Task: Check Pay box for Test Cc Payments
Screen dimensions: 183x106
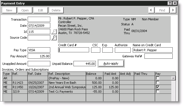Action: [x=158, y=92]
